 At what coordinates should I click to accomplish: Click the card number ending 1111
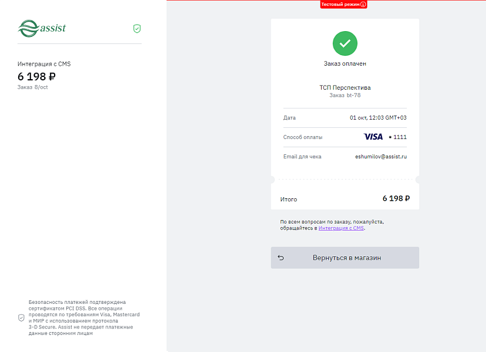tap(397, 137)
